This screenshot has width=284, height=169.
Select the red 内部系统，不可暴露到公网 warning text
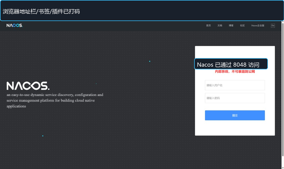click(235, 71)
